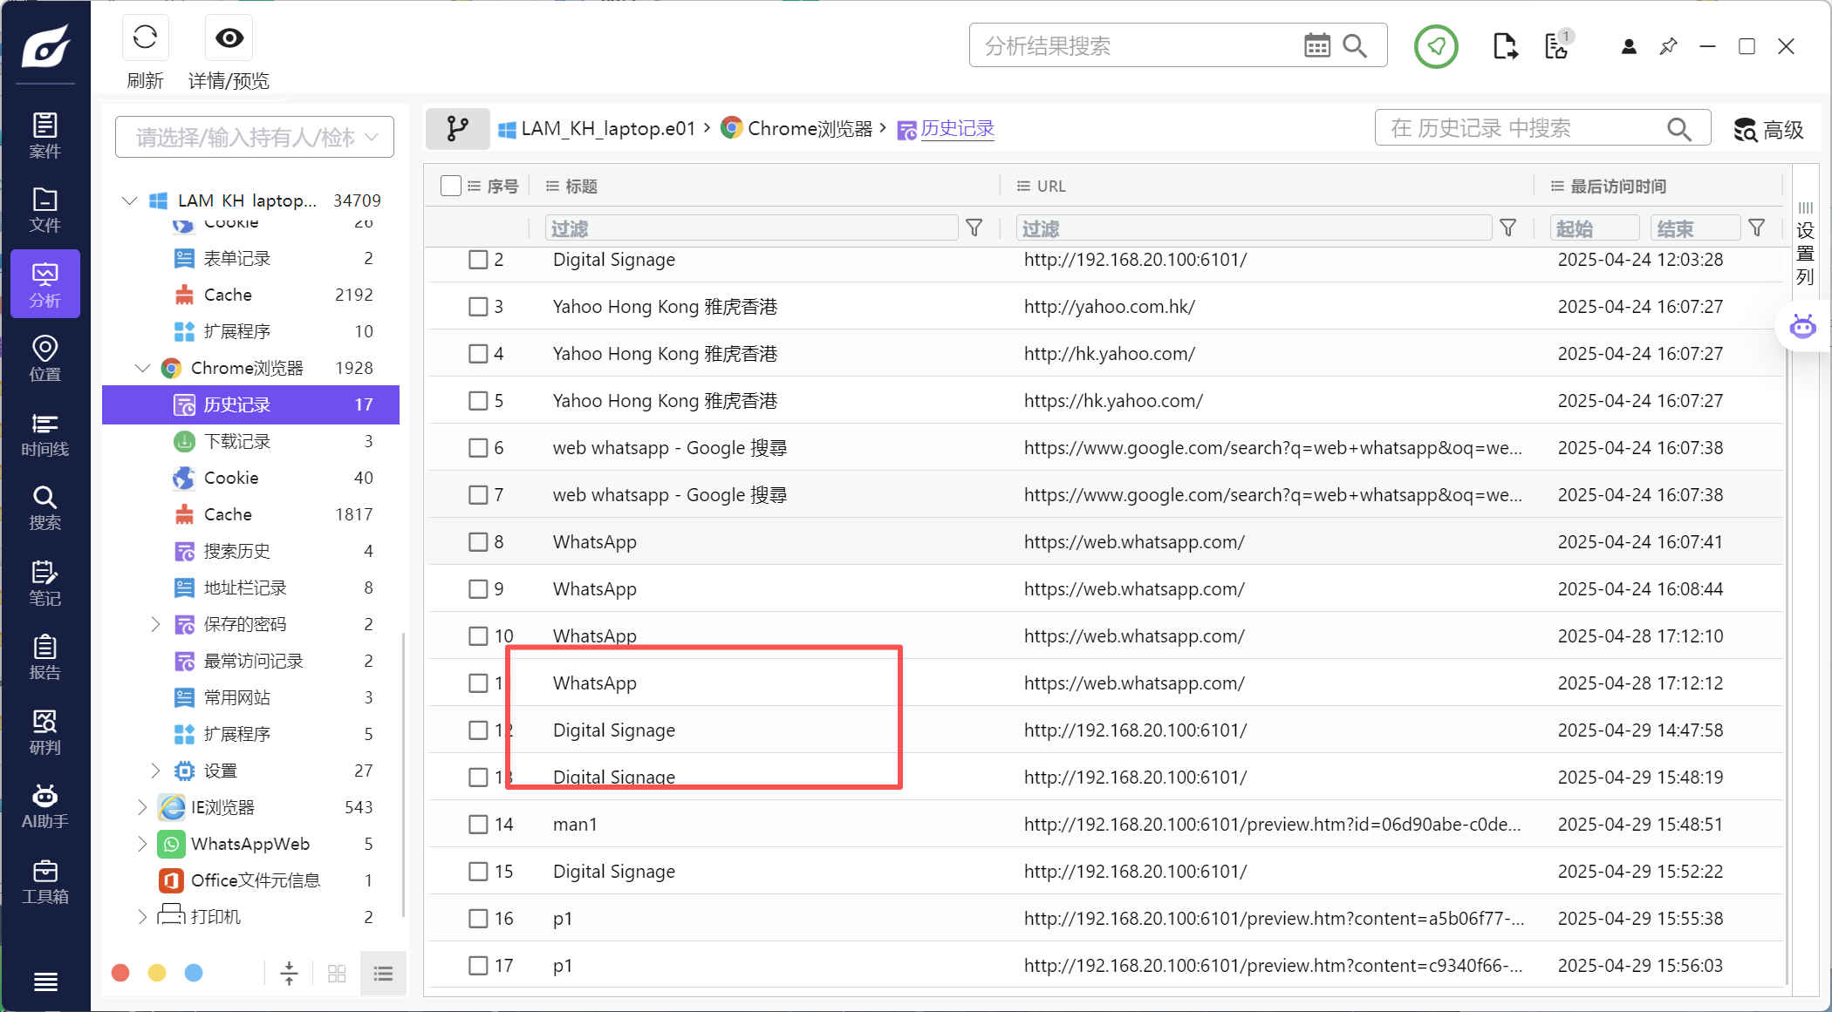The image size is (1832, 1012).
Task: Click the red color tag dot
Action: pos(121,973)
